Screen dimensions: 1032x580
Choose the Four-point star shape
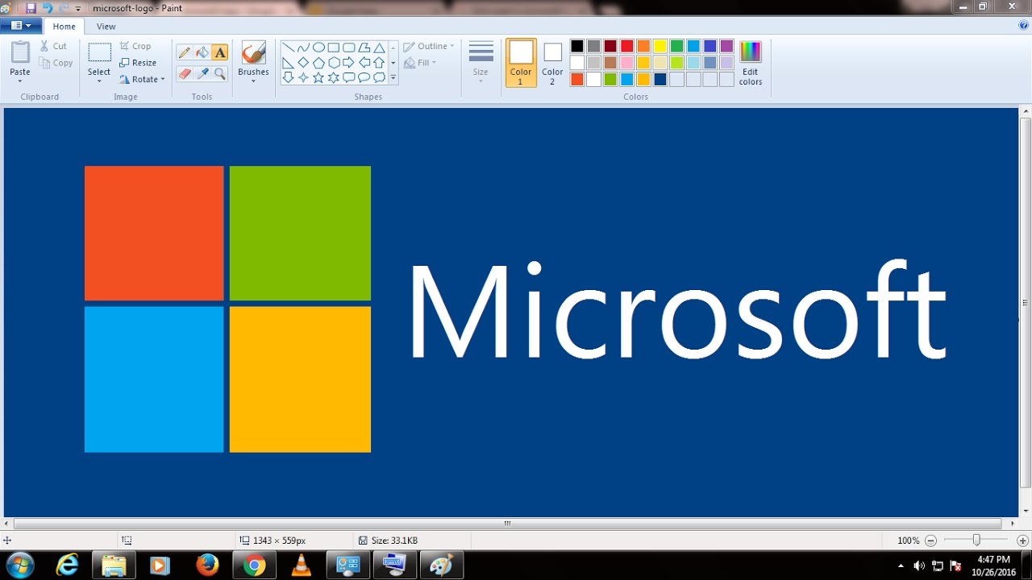coord(303,77)
